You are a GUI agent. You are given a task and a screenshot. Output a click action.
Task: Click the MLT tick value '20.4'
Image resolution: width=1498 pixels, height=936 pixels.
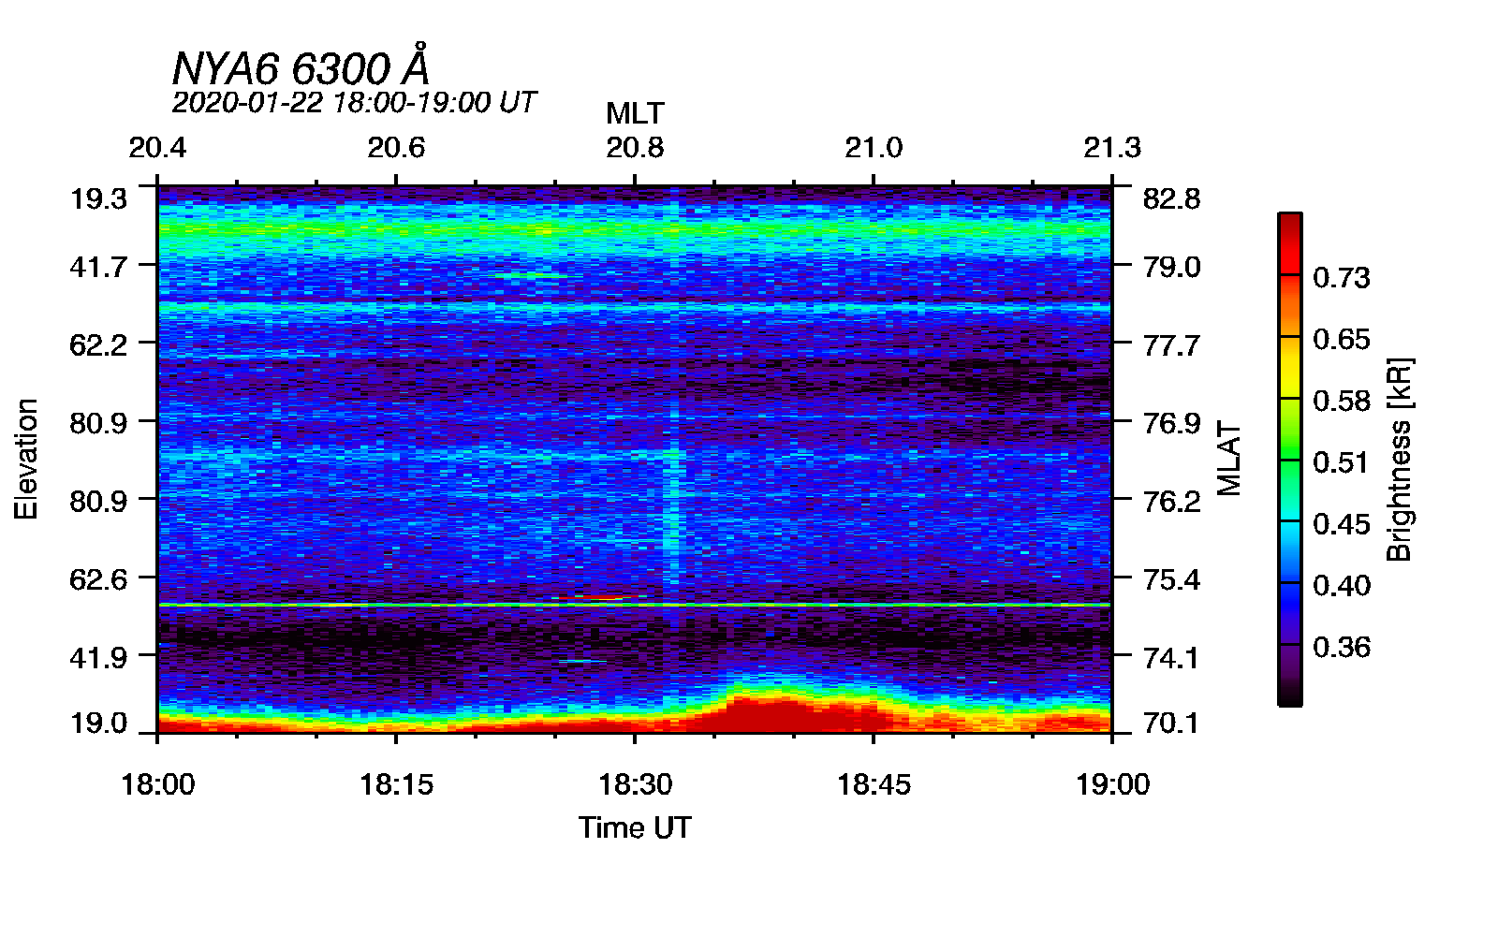[x=157, y=148]
